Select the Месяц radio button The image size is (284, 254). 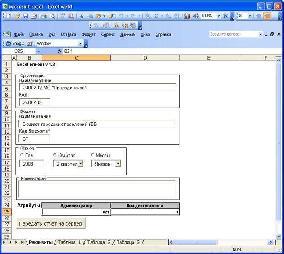click(93, 155)
